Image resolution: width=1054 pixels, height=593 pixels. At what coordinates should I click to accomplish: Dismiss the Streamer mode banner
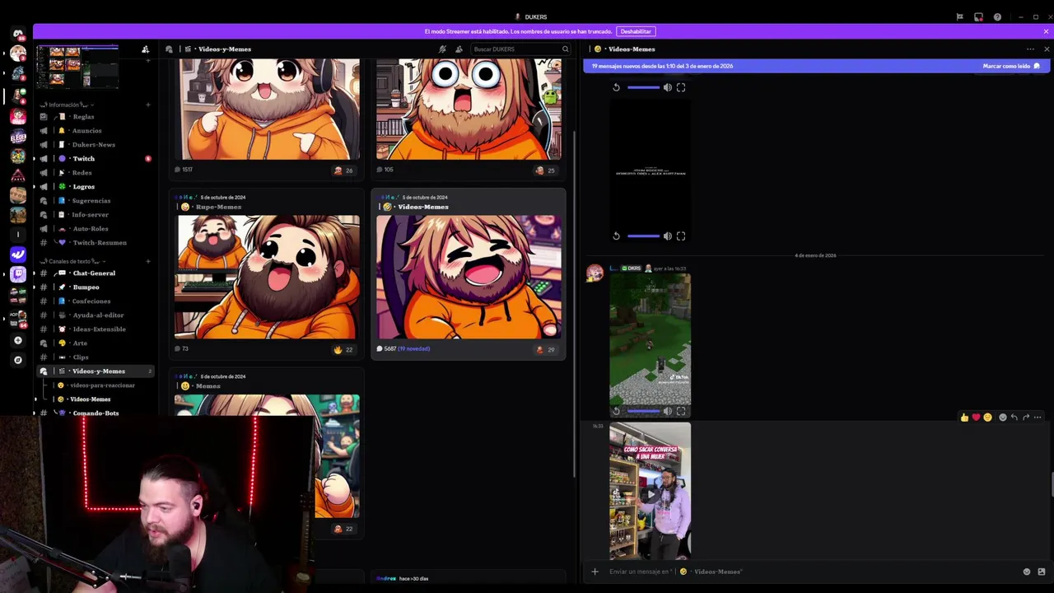pyautogui.click(x=1046, y=31)
